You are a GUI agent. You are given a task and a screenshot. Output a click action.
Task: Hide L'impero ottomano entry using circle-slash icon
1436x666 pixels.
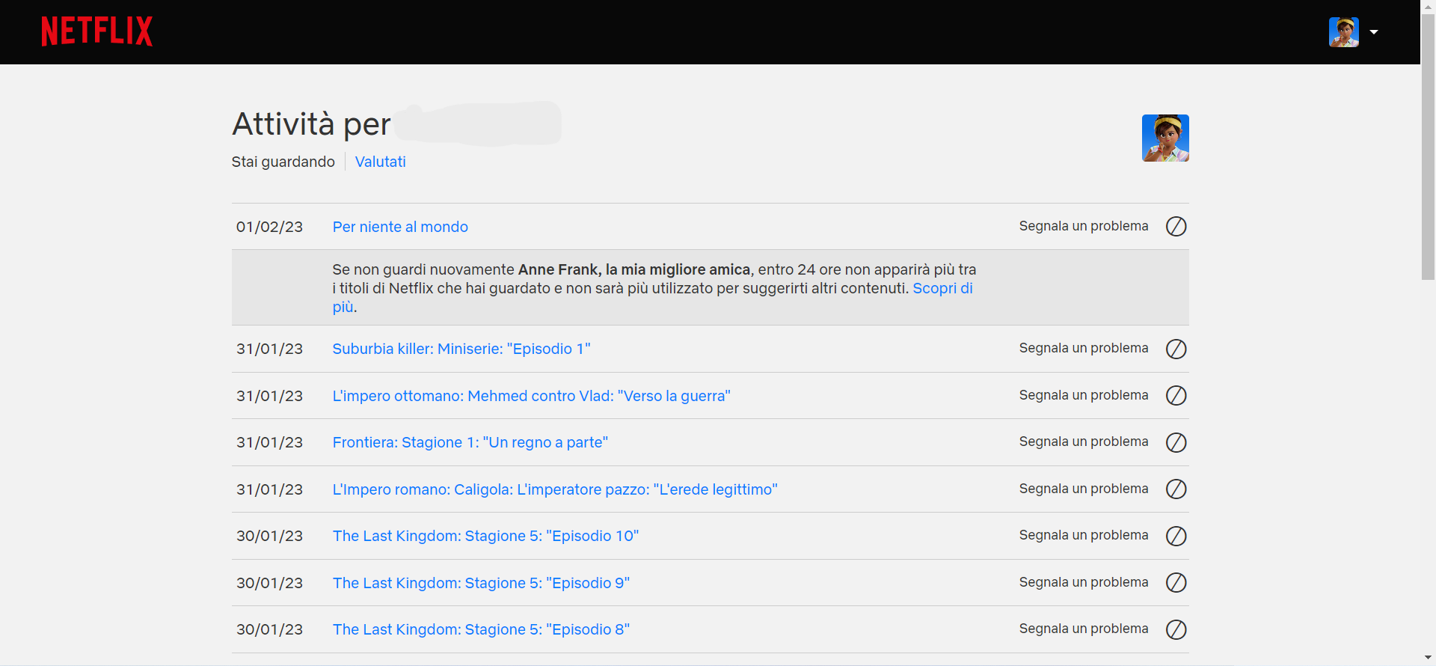[x=1176, y=395]
